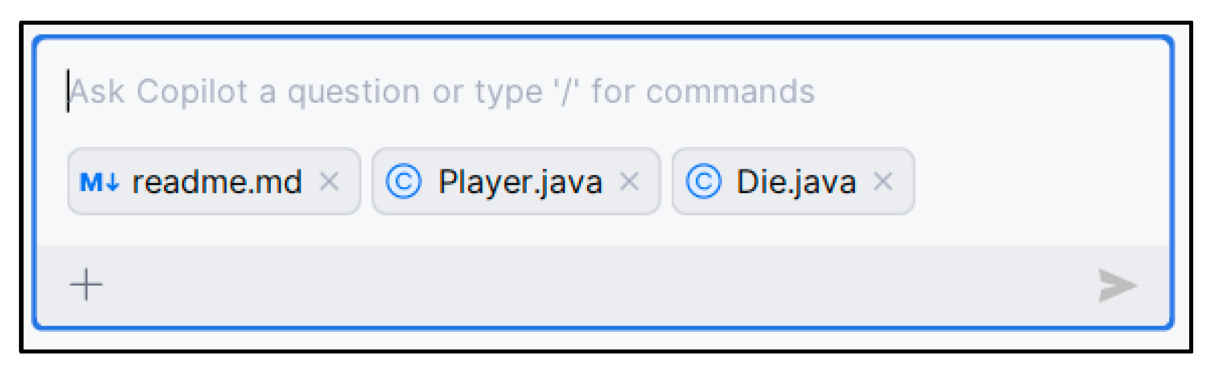
Task: Click blank prompt area after 'commands' text
Action: [978, 92]
